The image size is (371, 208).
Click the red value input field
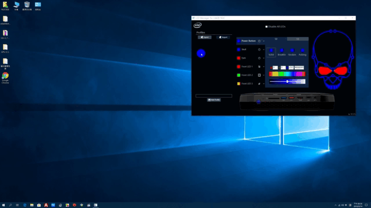tap(275, 68)
